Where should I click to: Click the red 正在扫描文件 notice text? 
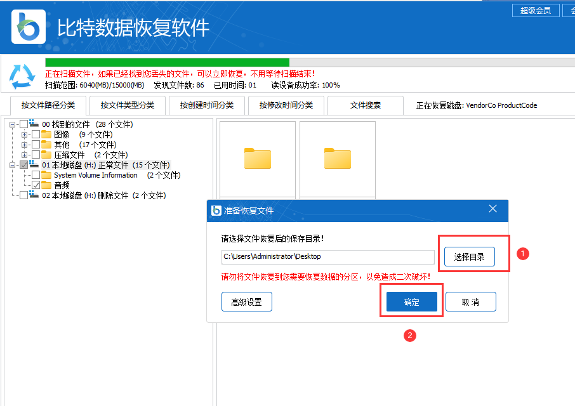180,74
